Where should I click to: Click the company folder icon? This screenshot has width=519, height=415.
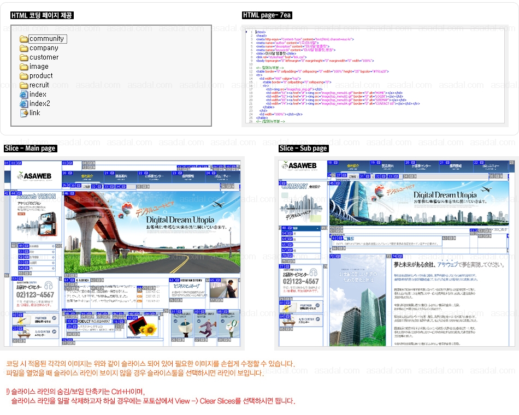24,48
